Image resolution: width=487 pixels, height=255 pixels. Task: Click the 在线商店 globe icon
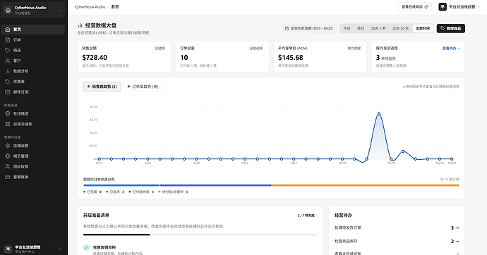coord(8,113)
